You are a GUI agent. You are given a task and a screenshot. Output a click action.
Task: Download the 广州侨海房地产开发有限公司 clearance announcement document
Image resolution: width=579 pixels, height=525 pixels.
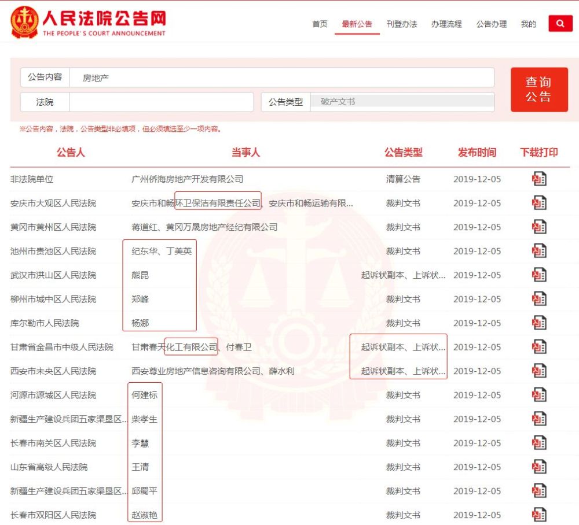click(x=539, y=179)
